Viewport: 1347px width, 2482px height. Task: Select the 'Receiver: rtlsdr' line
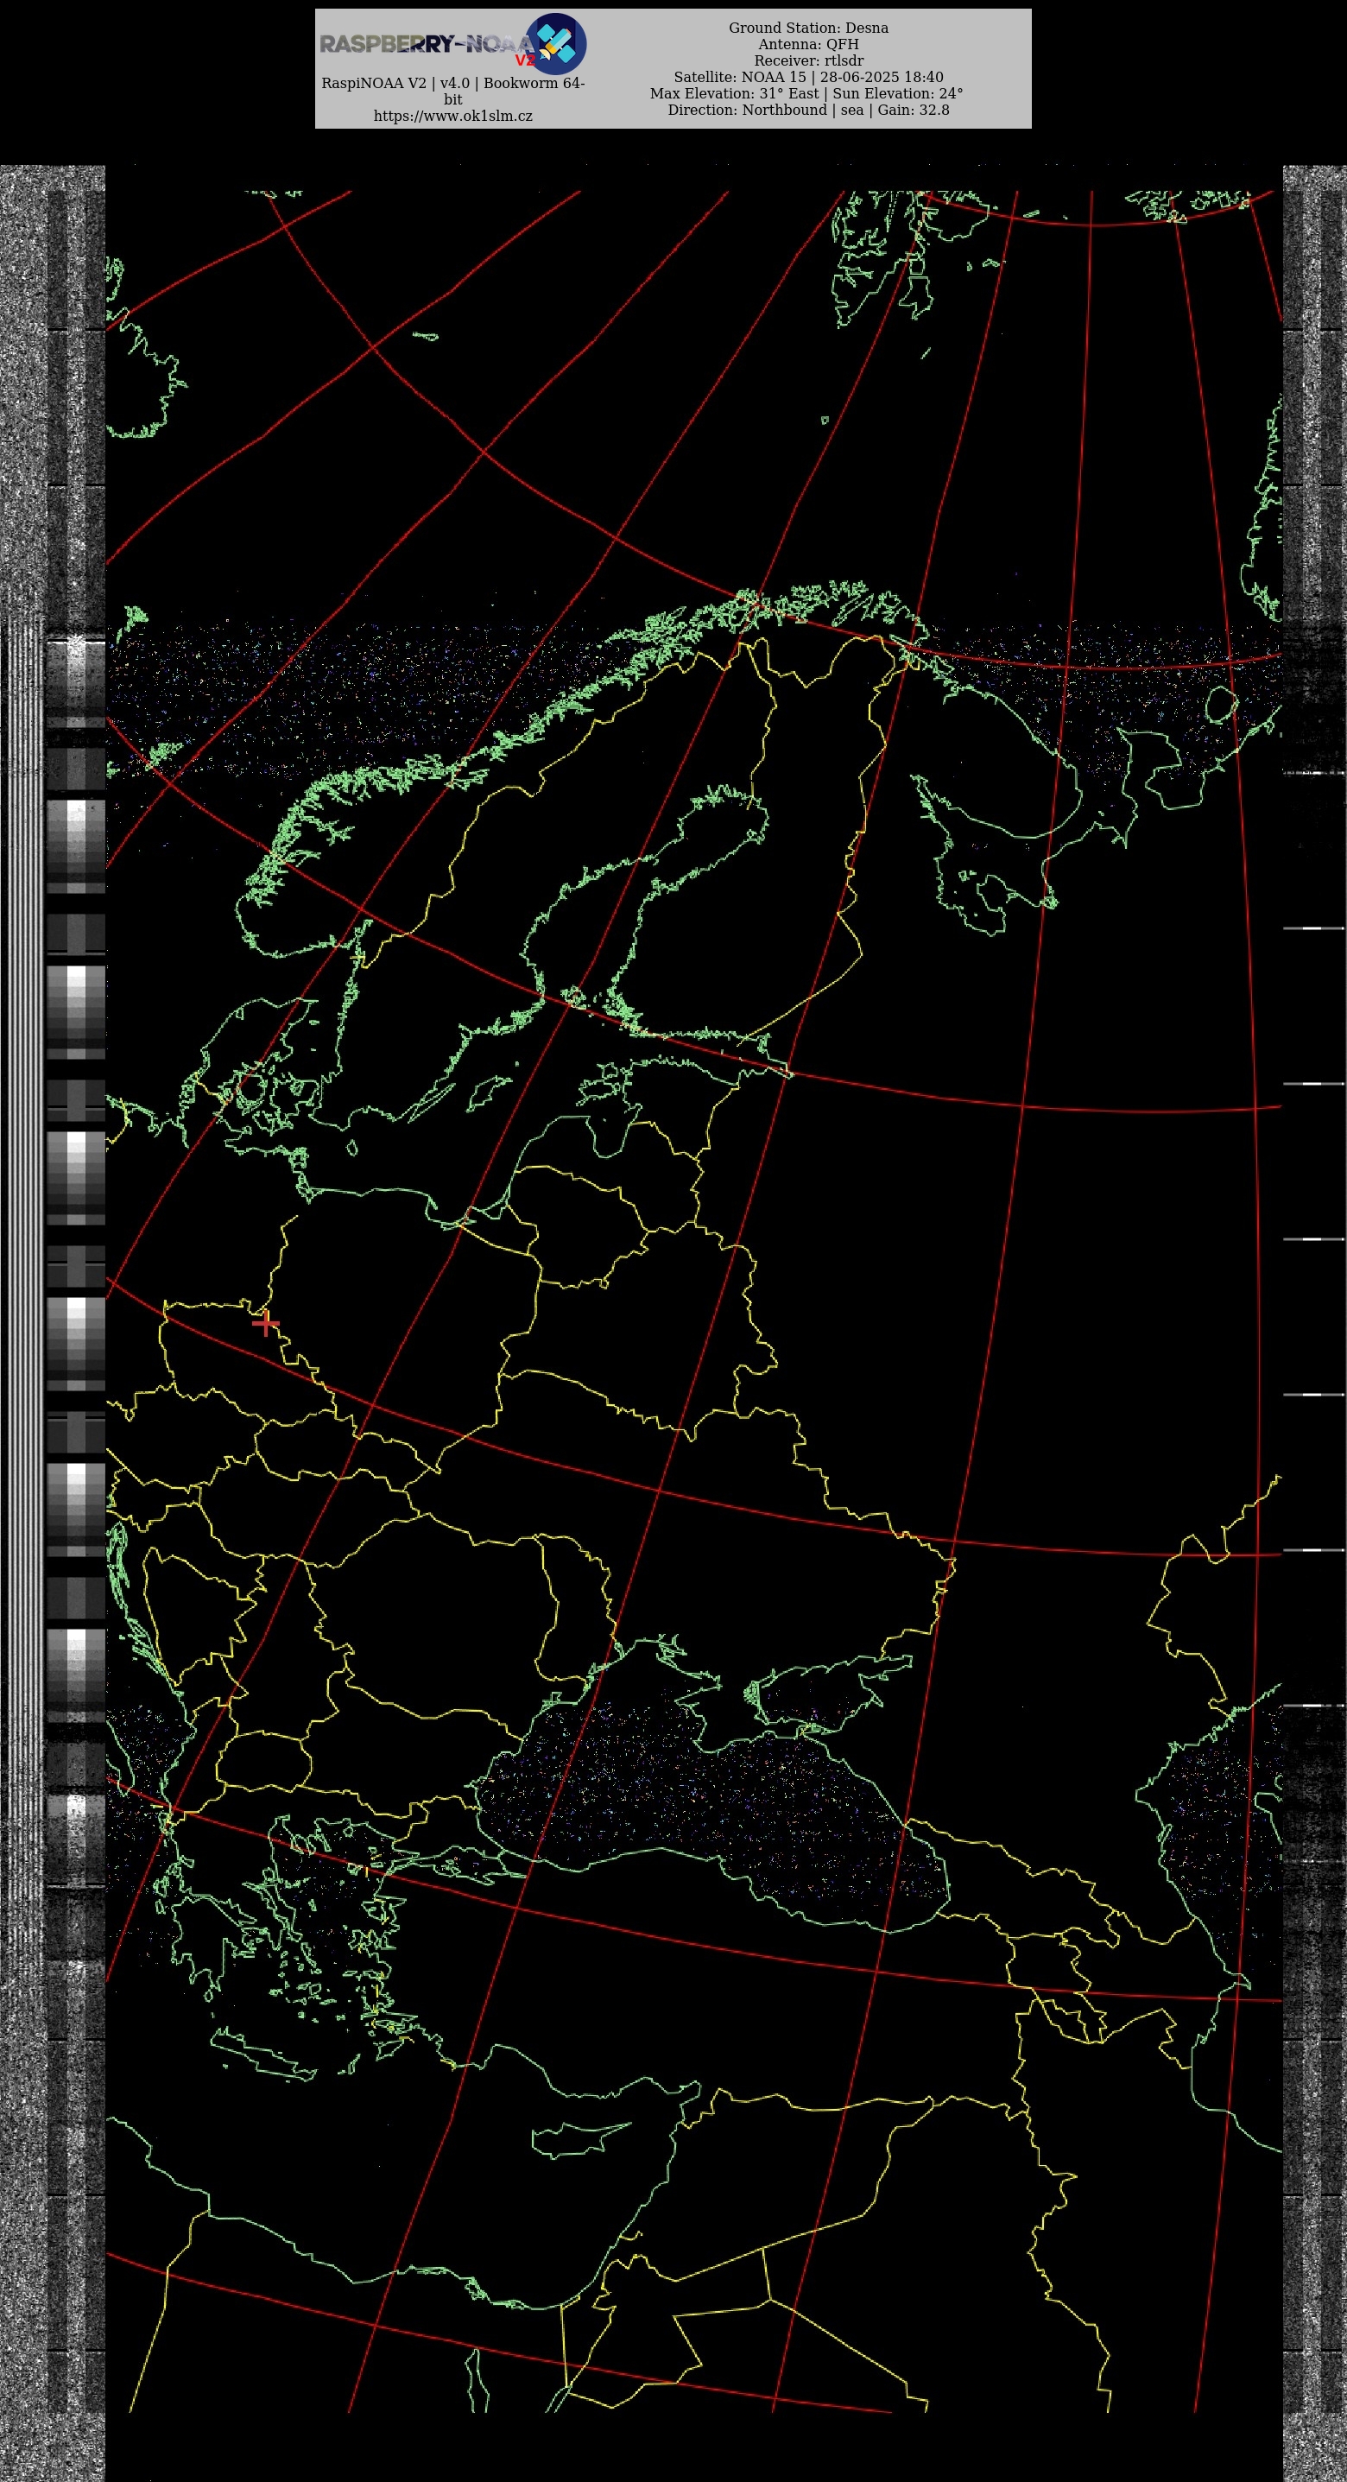click(808, 60)
